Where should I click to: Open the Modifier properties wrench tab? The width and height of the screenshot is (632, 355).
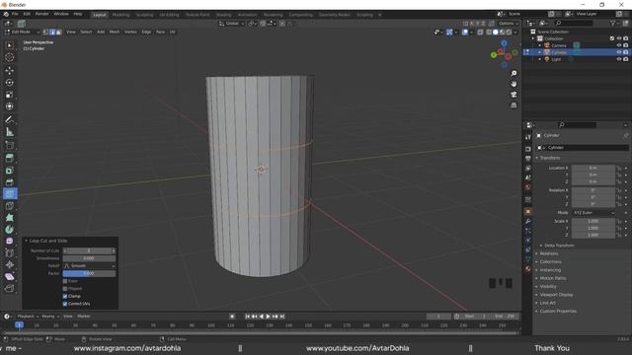(x=528, y=221)
